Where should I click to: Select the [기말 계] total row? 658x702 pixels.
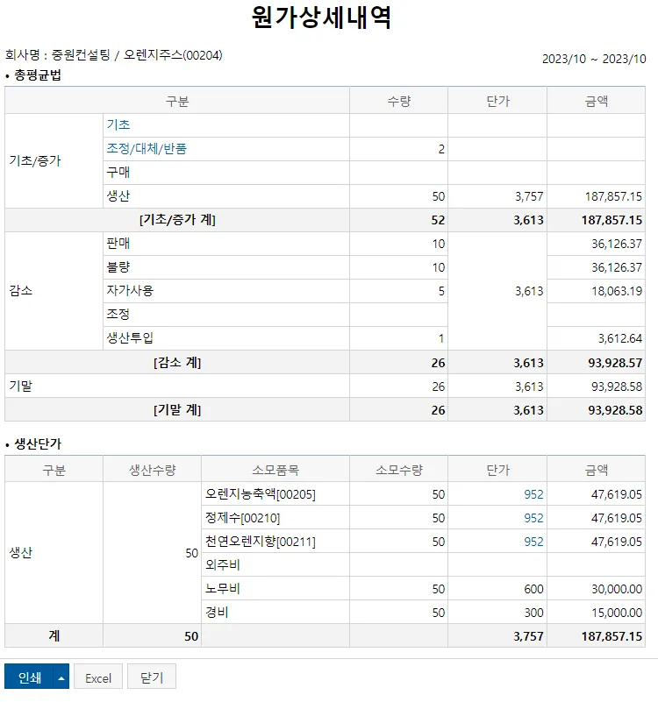(325, 409)
